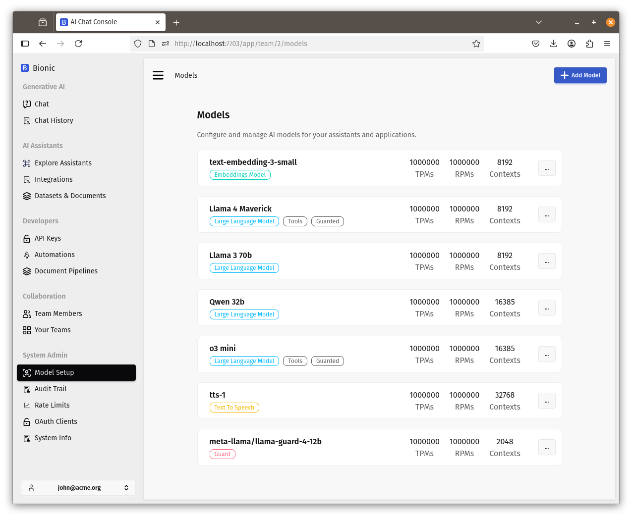Click the browser URL address field
The height and width of the screenshot is (518, 632).
(317, 44)
